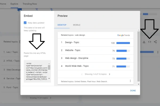Viewport: 160px width, 106px height.
Task: Click the embed code scrollbar thumb
Action: (49, 67)
